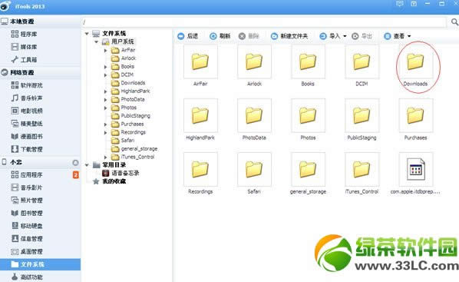Image resolution: width=459 pixels, height=282 pixels.
Task: Click the 导出 export toolbar button
Action: point(362,36)
